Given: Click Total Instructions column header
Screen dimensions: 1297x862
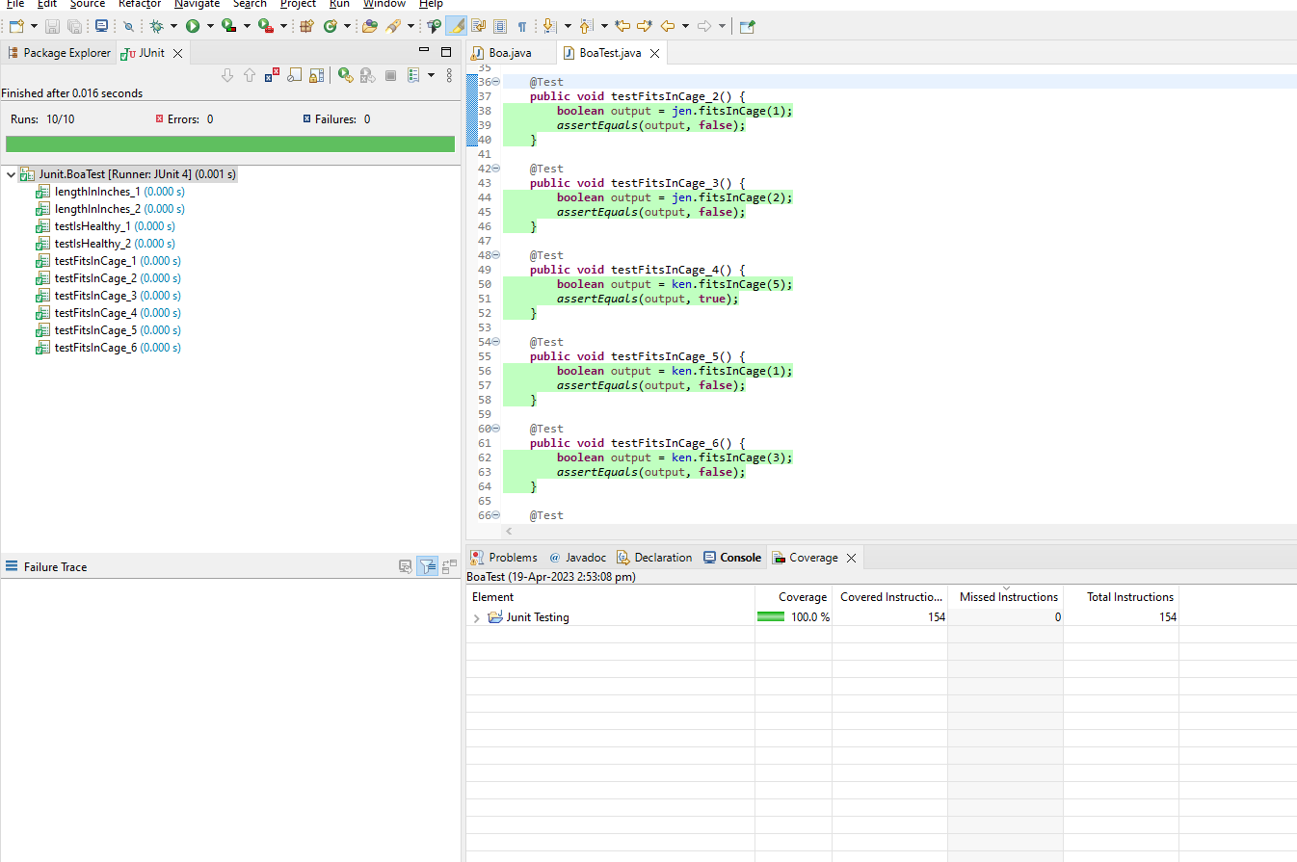Looking at the screenshot, I should pos(1122,597).
